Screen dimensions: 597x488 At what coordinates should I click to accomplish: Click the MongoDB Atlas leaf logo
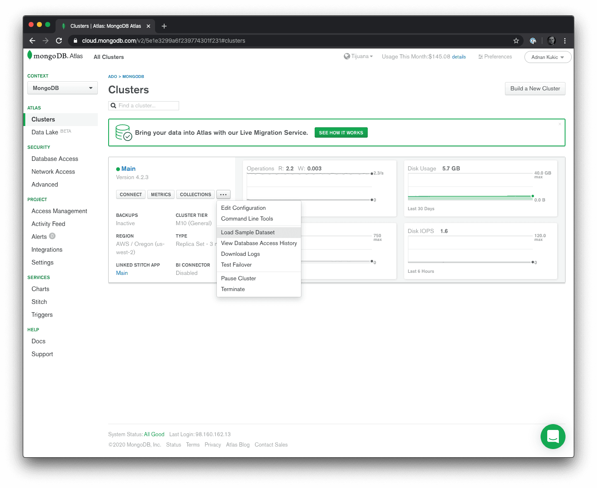(30, 56)
